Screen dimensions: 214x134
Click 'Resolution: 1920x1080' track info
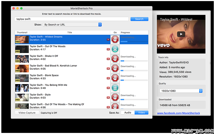[173, 77]
